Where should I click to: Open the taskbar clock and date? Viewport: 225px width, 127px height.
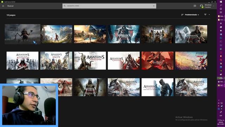click(x=221, y=122)
